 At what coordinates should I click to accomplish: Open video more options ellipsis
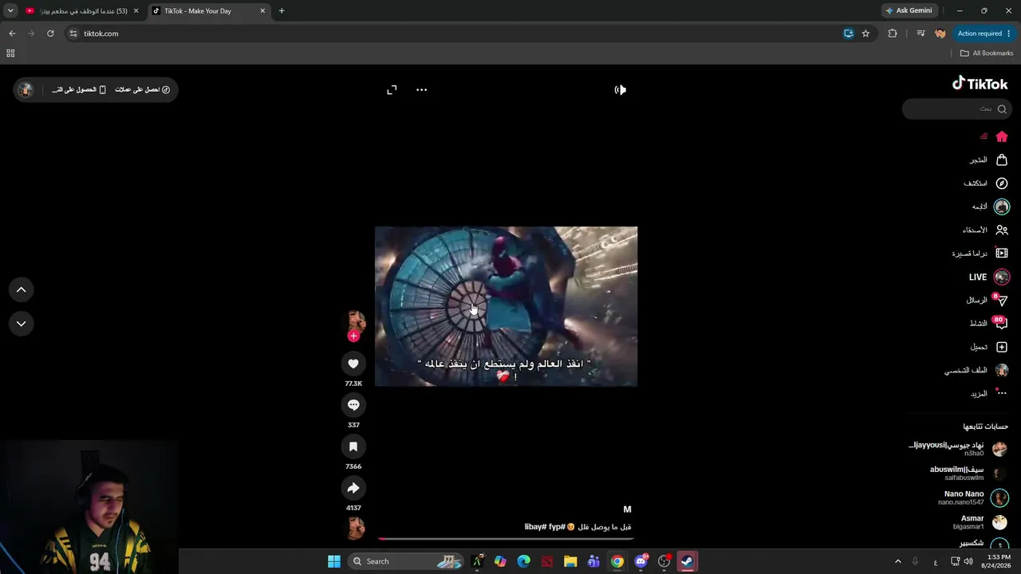[422, 90]
